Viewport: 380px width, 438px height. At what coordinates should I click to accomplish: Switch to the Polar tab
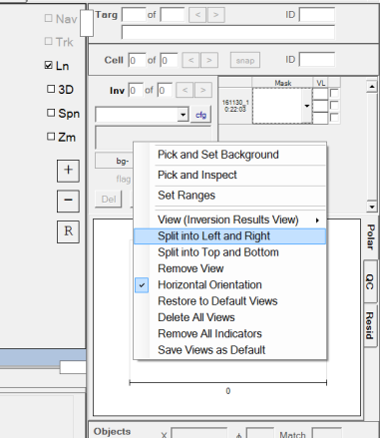click(370, 236)
